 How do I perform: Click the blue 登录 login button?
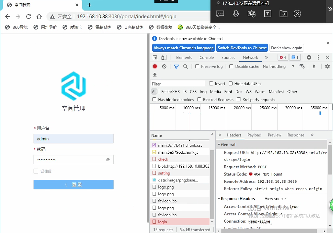(x=73, y=184)
